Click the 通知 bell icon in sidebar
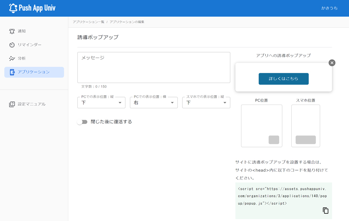 click(12, 31)
